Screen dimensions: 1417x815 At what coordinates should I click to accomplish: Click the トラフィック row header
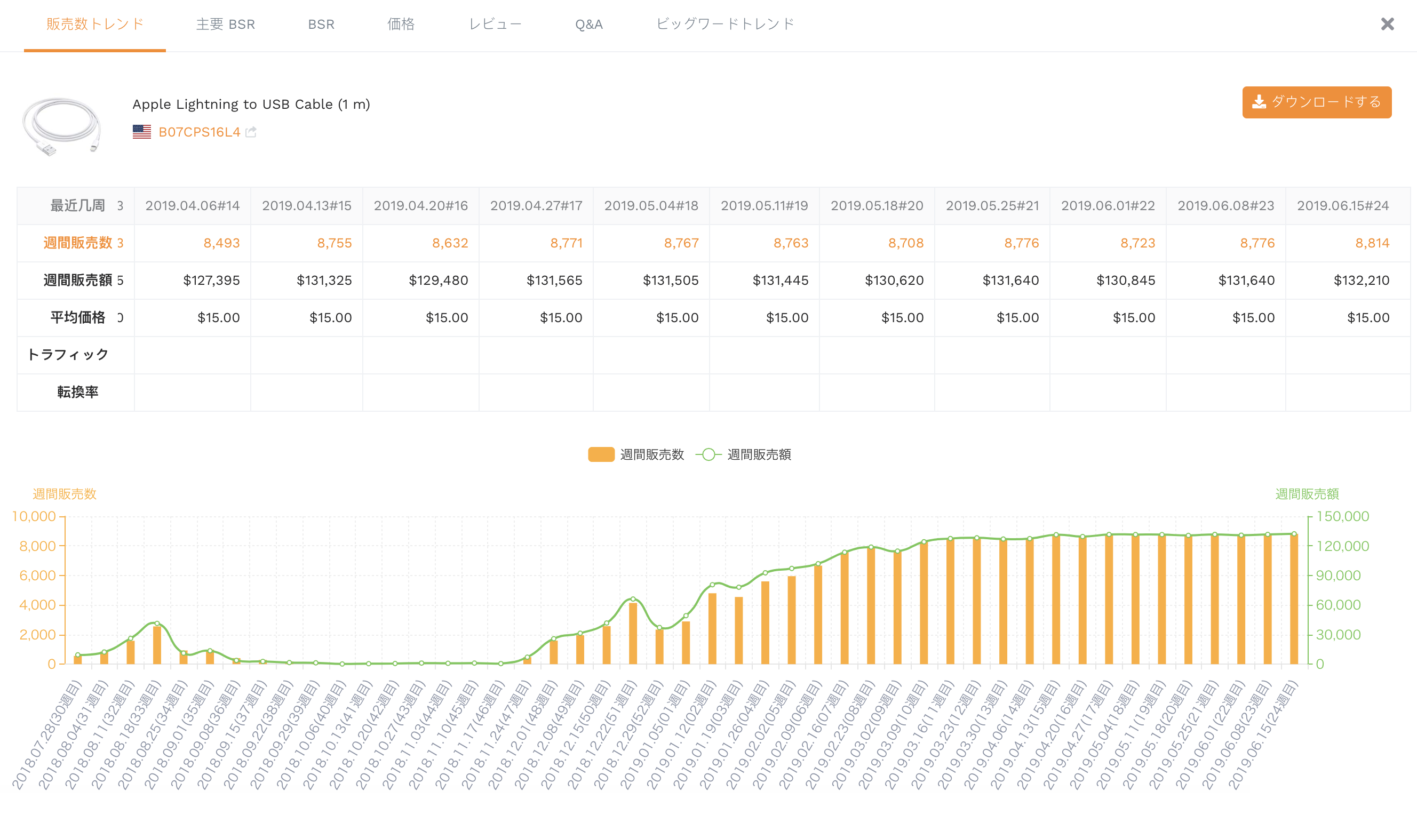coord(68,355)
